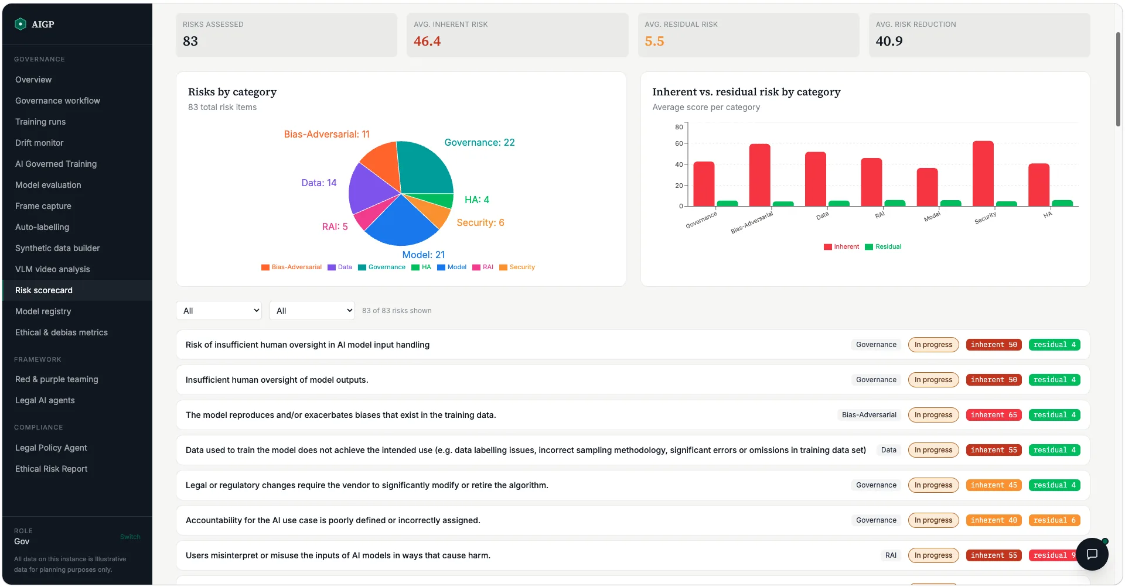The width and height of the screenshot is (1125, 587).
Task: Click the Switch role link
Action: (130, 537)
